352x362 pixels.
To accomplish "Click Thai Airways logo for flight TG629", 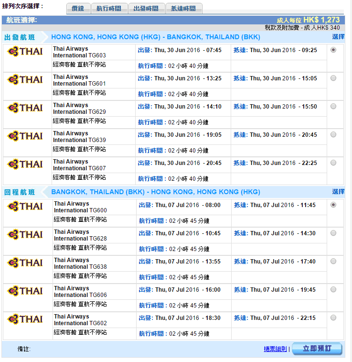I will pos(25,108).
